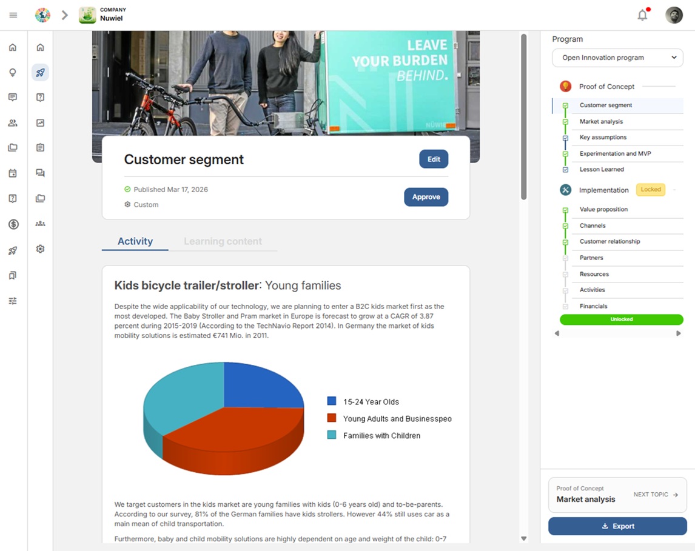
Task: Open the sliders icon at sidebar bottom
Action: (13, 301)
